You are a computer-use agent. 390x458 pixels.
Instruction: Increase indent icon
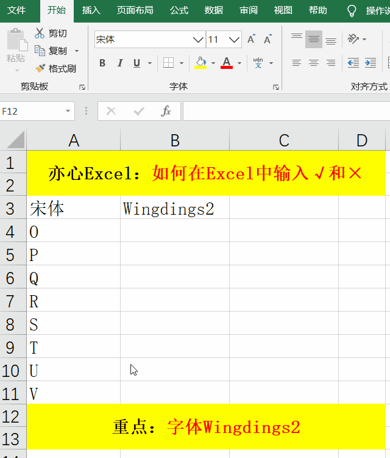(x=370, y=63)
